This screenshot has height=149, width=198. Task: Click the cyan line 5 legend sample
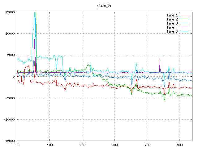point(184,31)
